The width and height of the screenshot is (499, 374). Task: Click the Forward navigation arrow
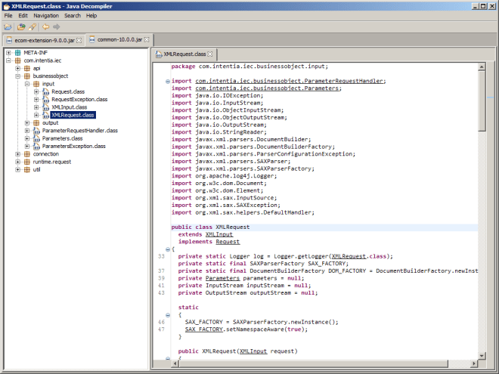tap(56, 26)
